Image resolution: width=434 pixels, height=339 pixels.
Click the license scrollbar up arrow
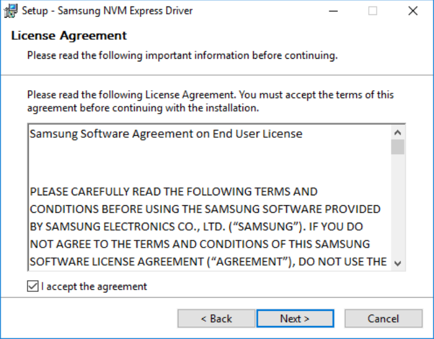(x=398, y=133)
